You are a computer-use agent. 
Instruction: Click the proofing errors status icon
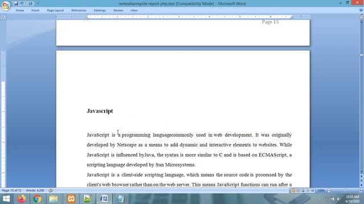pyautogui.click(x=51, y=190)
